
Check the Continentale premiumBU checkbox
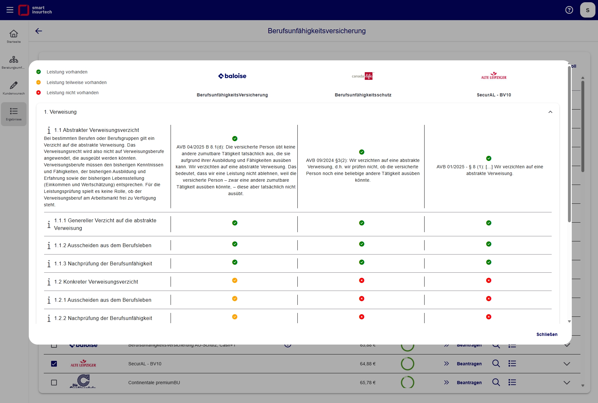54,383
